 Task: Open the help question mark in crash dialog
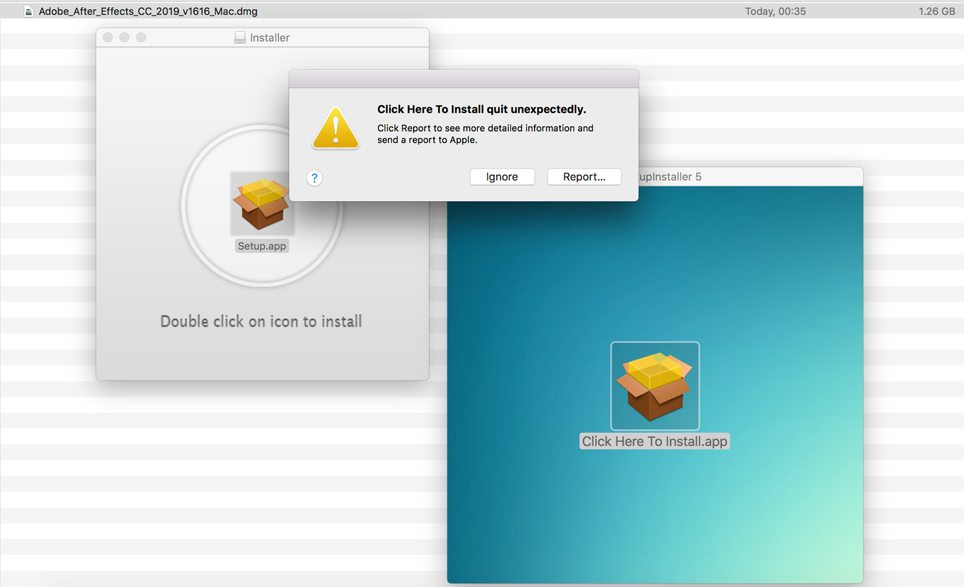[x=315, y=178]
